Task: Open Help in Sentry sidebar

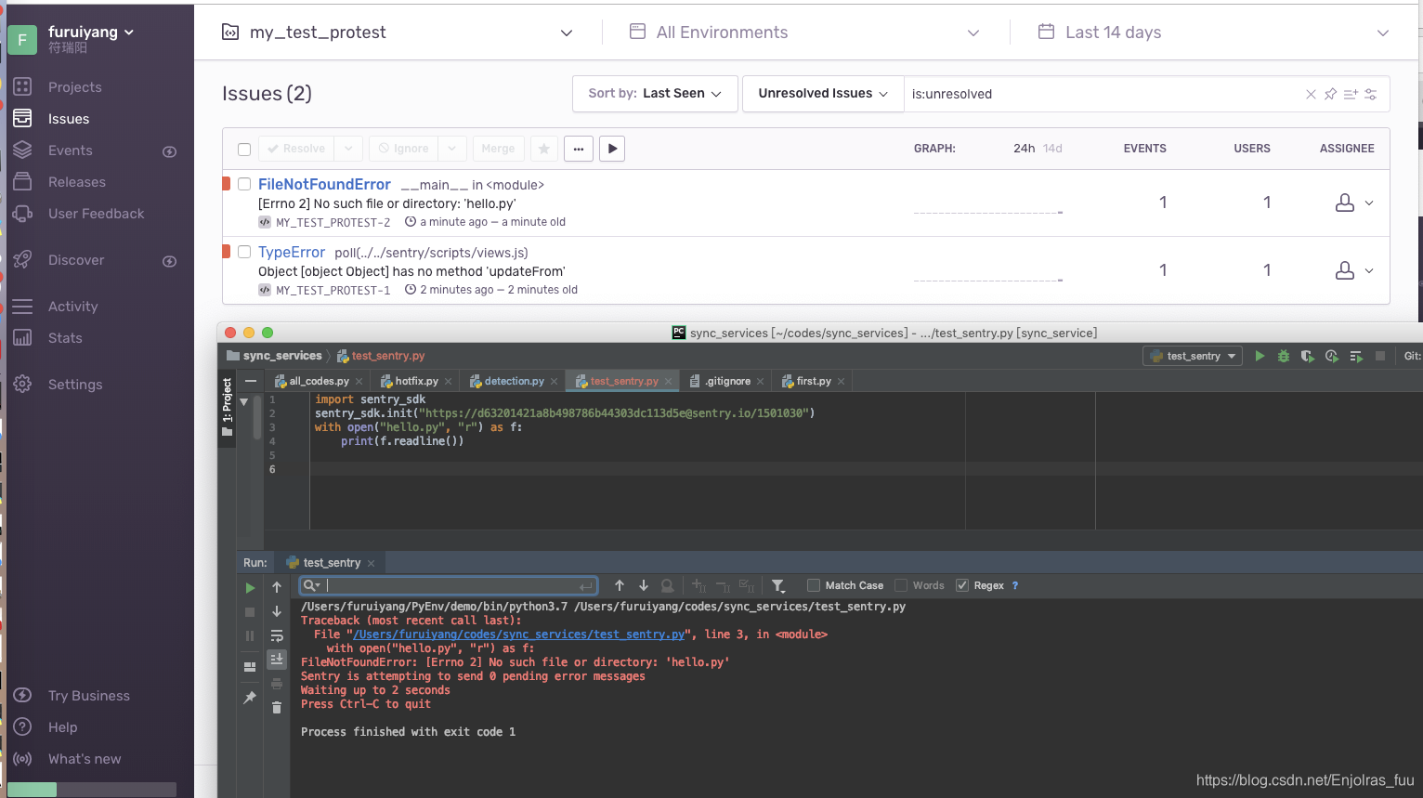Action: 62,727
